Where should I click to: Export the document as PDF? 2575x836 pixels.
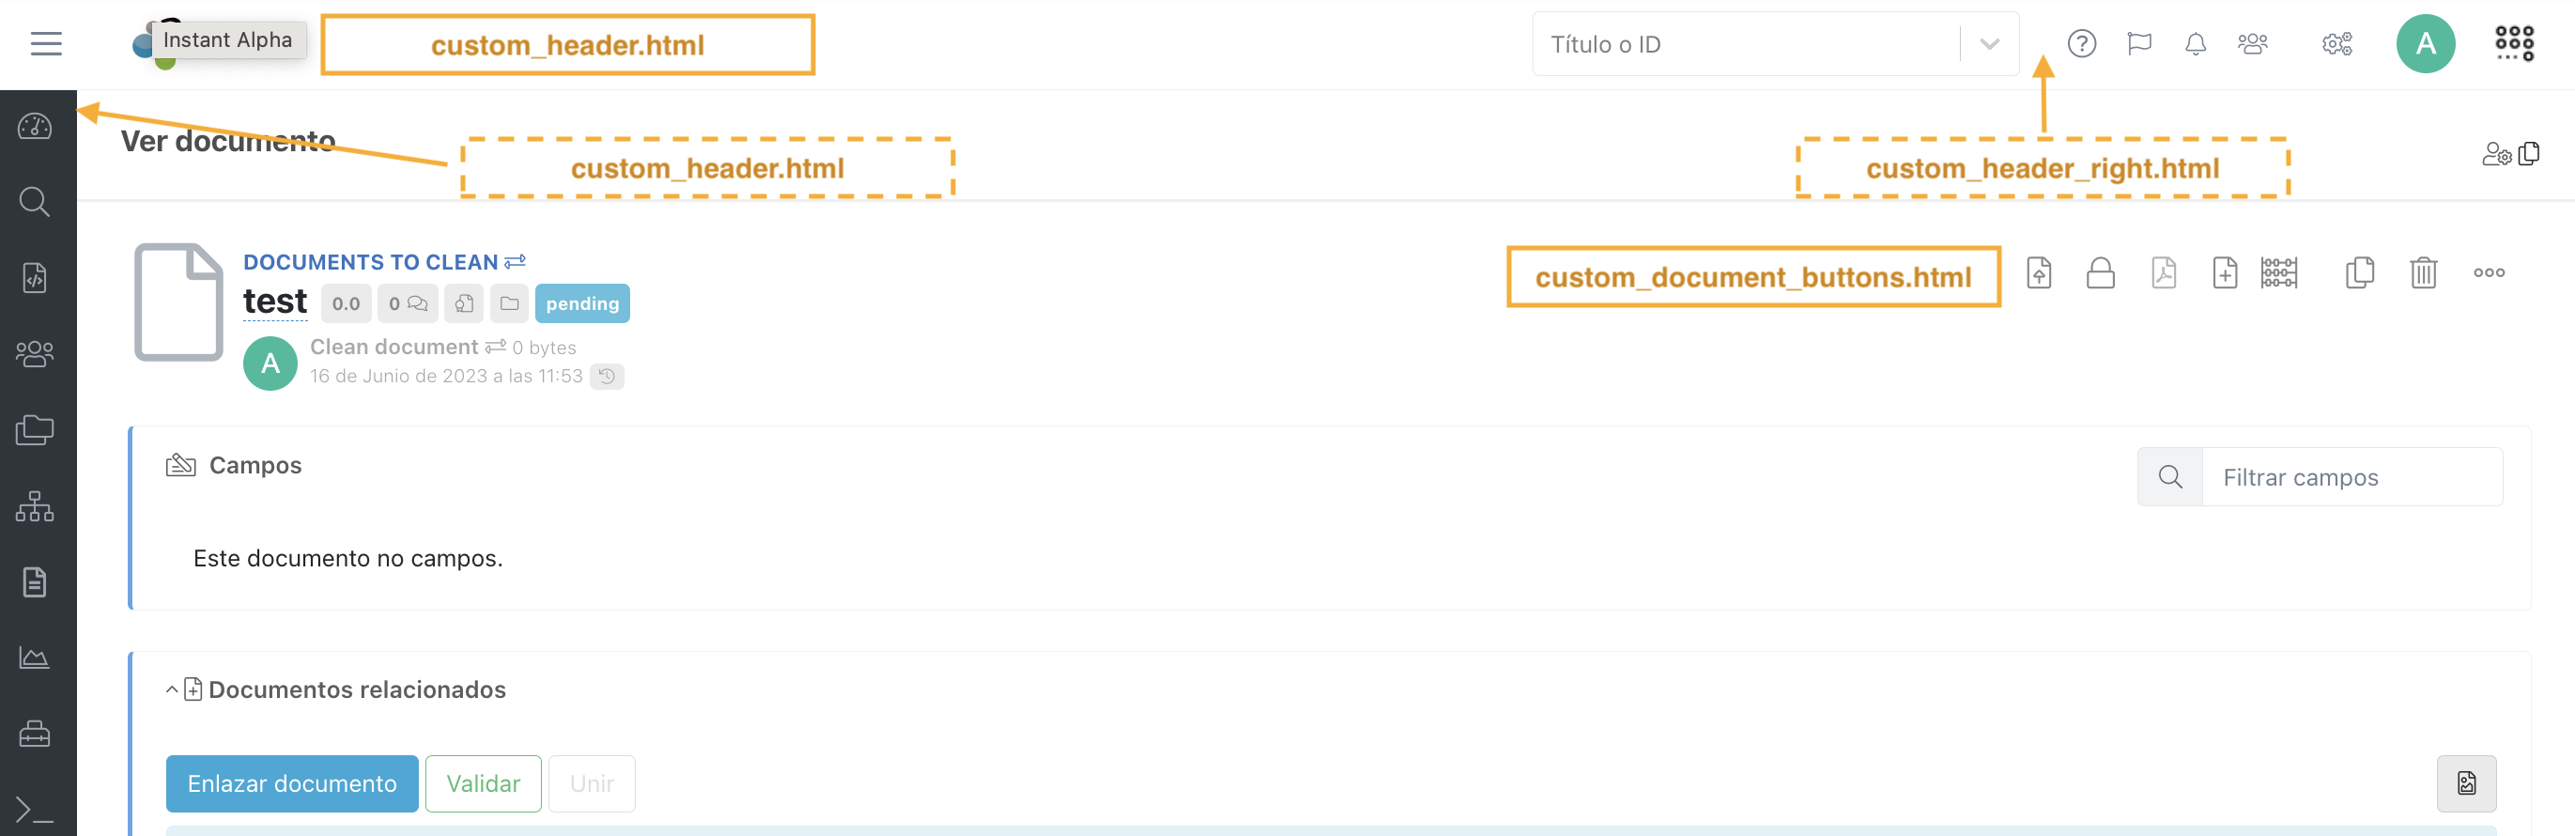pyautogui.click(x=2163, y=273)
